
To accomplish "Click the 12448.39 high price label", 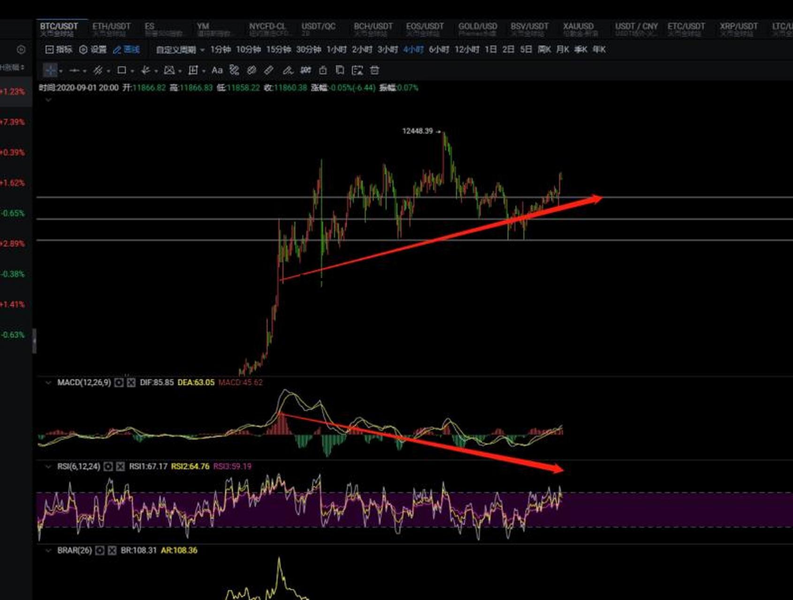I will click(417, 131).
